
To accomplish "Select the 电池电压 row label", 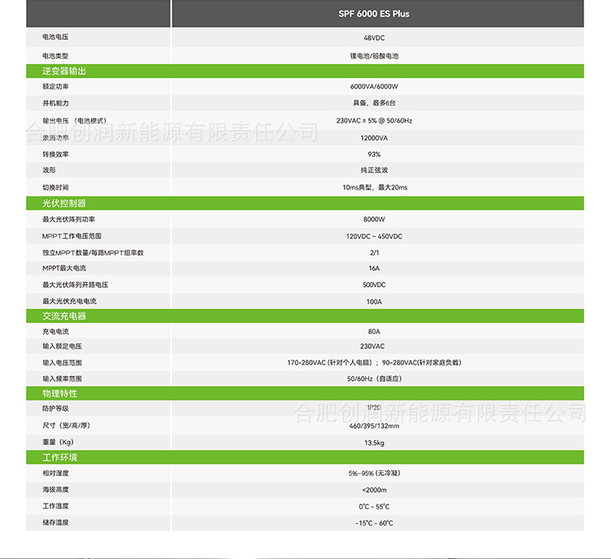I will tap(55, 37).
